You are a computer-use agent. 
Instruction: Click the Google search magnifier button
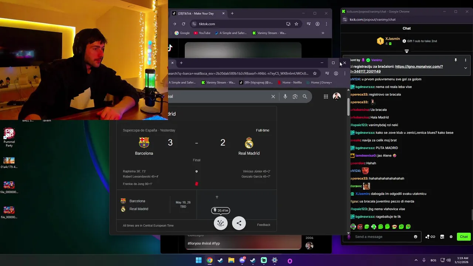(305, 96)
